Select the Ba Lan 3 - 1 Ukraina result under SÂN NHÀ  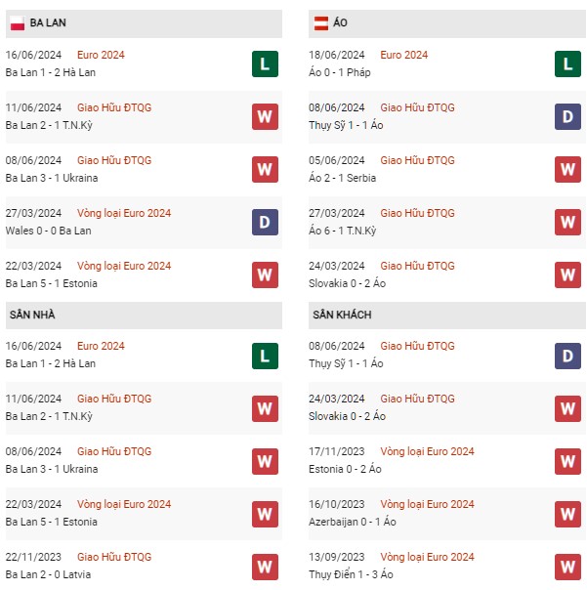[52, 469]
